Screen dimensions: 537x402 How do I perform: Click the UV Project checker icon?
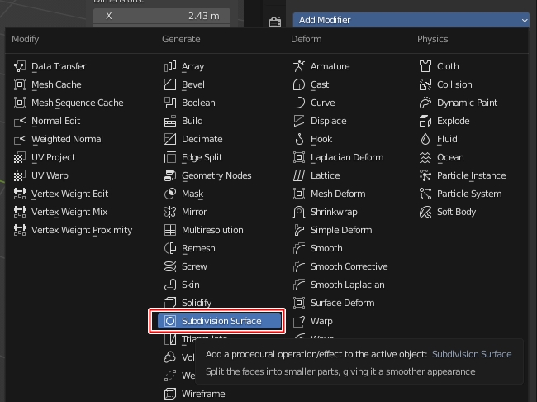tap(20, 157)
